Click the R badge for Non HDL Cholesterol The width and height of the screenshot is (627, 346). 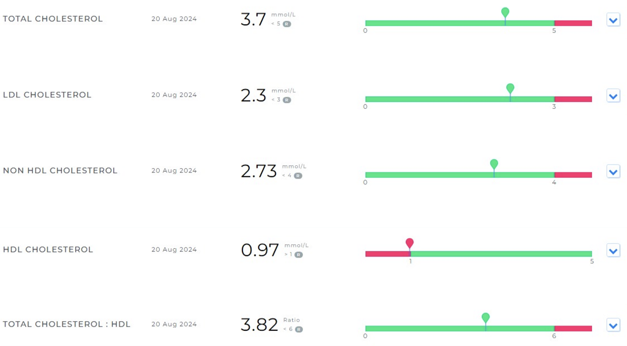[x=298, y=176]
